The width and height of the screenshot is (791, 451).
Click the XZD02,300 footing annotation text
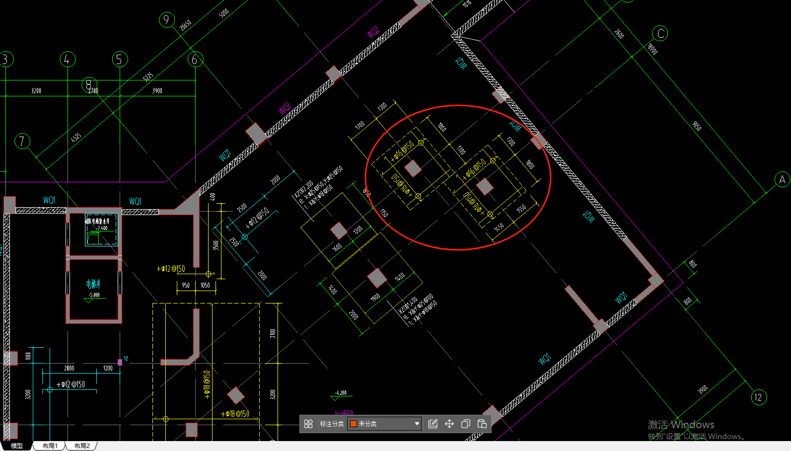304,189
